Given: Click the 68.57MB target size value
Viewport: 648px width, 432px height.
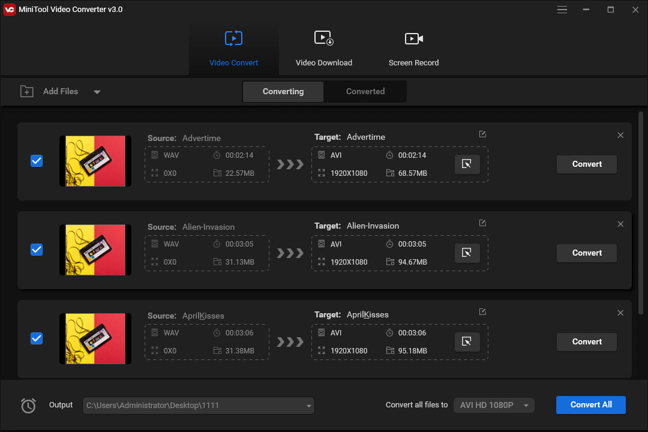Looking at the screenshot, I should pos(412,173).
